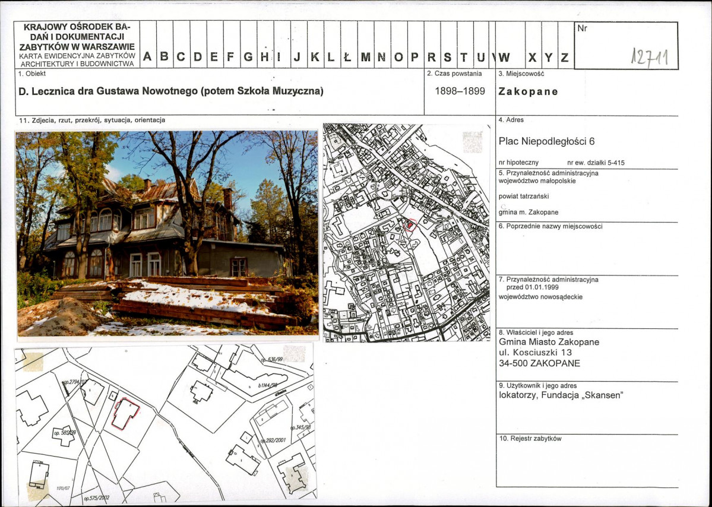
Task: Open the villa photograph thumbnail
Action: (x=166, y=233)
